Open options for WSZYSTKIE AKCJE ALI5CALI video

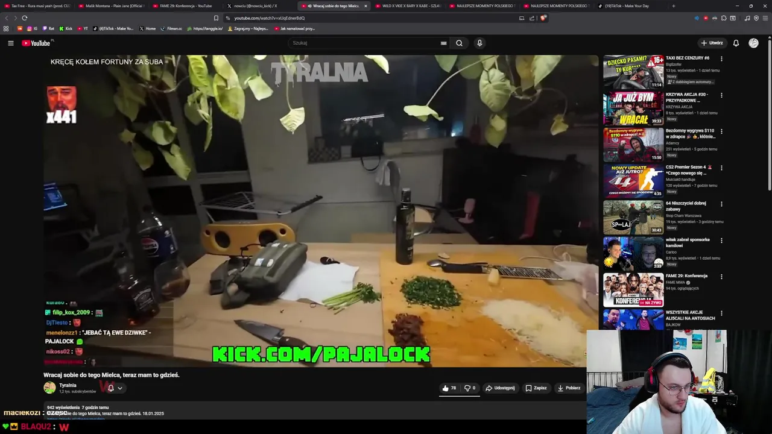(x=721, y=313)
